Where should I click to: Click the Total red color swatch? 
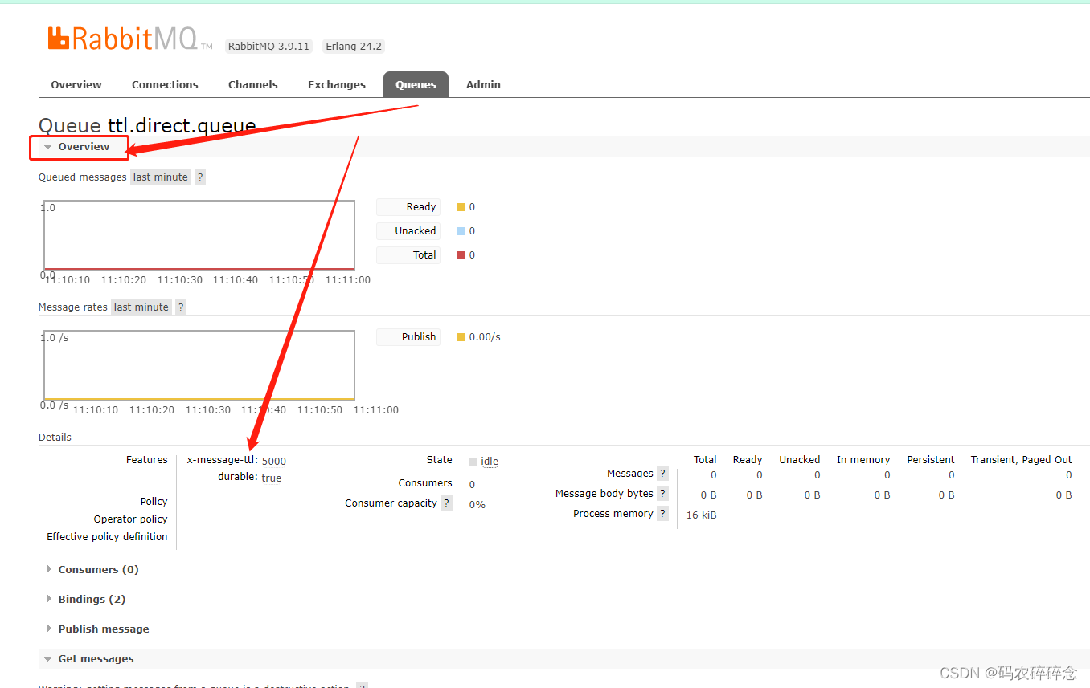(461, 255)
